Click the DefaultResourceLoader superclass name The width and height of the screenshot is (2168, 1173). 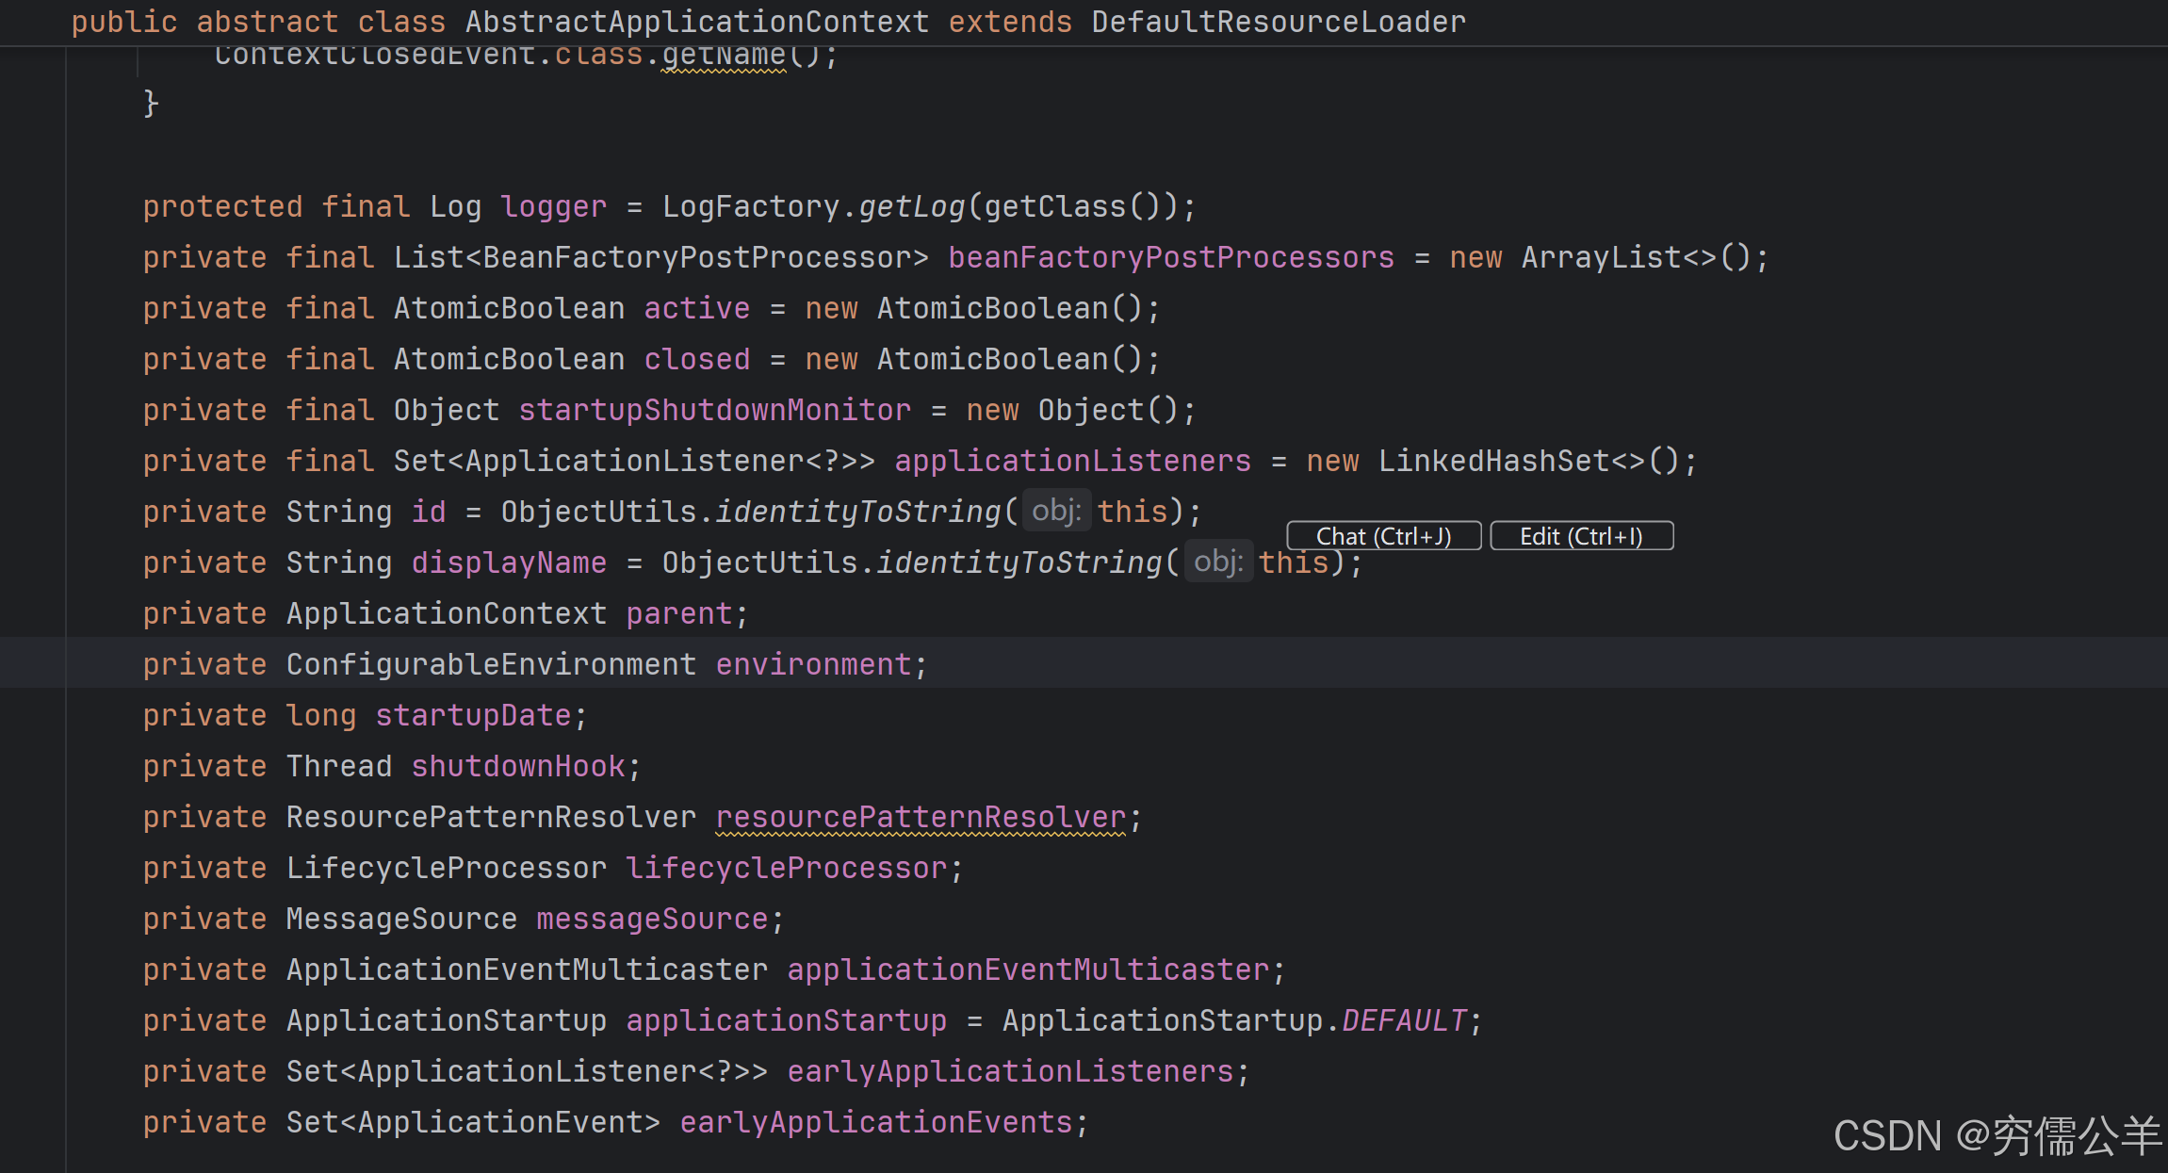coord(1278,22)
